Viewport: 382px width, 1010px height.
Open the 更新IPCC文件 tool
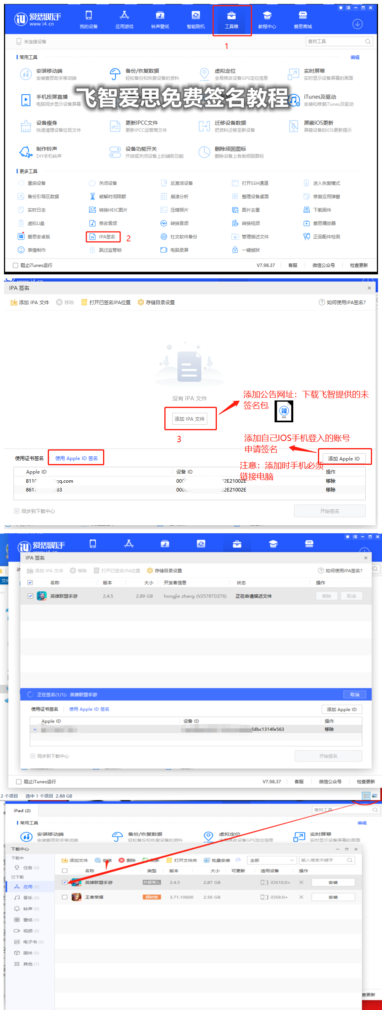pyautogui.click(x=138, y=126)
